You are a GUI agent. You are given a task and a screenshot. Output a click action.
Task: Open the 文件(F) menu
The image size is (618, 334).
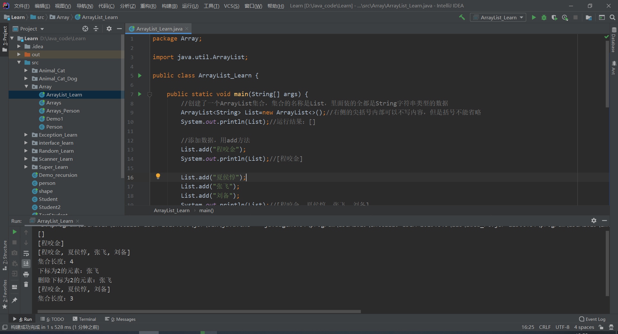point(22,6)
